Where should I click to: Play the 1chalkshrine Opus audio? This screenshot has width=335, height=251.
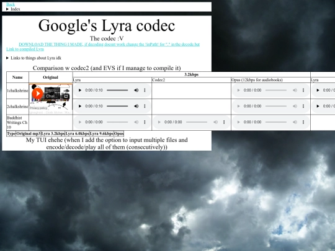pyautogui.click(x=238, y=90)
